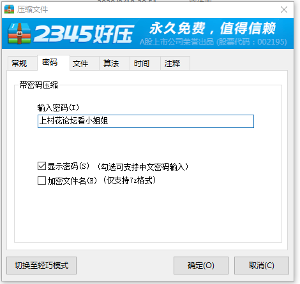Click the 2345好压 colorful archive logo icon
The width and height of the screenshot is (300, 284).
19,34
